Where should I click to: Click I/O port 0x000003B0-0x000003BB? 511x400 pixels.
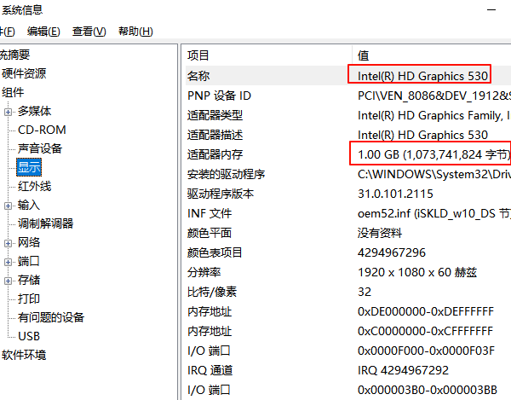point(428,390)
